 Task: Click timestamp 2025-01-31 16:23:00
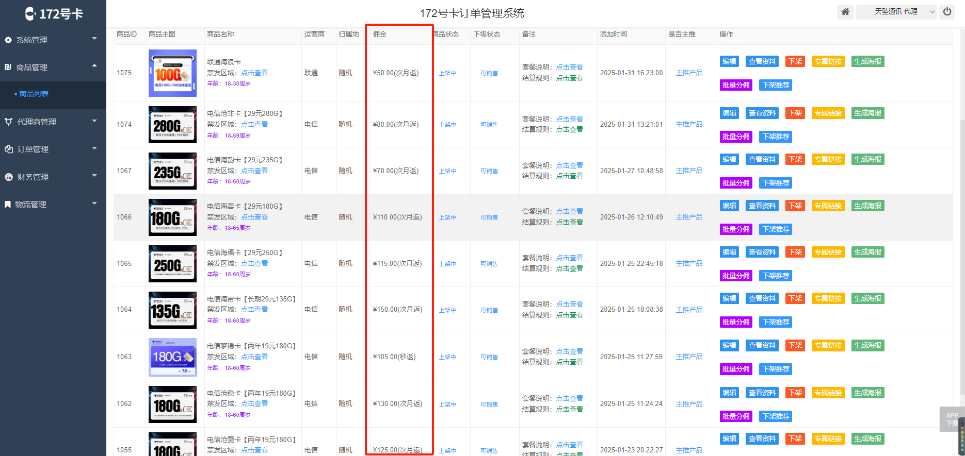point(631,73)
